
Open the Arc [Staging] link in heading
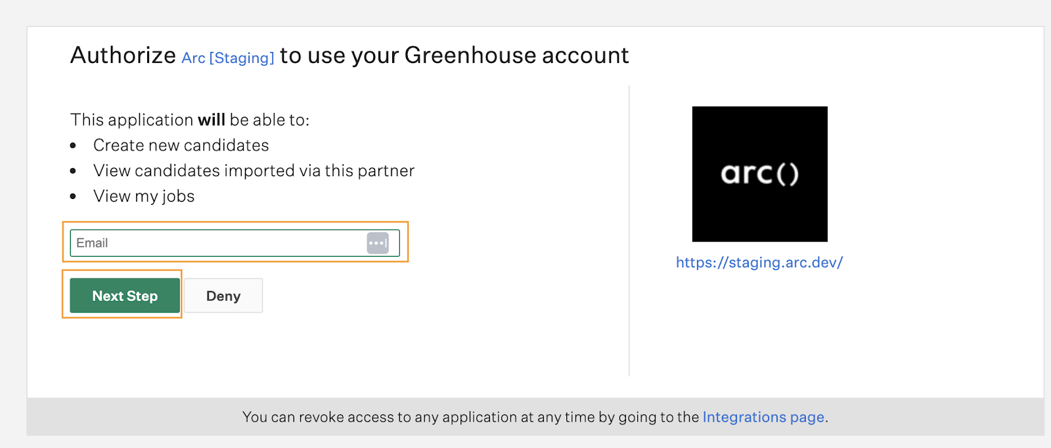228,58
